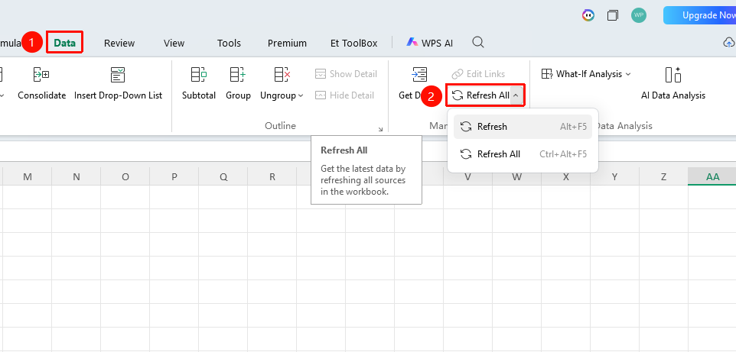Open the Premium tab
The image size is (736, 352).
tap(287, 43)
